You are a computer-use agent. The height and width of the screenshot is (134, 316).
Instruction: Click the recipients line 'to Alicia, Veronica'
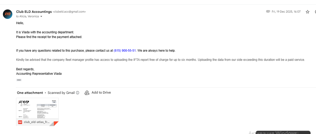(27, 16)
